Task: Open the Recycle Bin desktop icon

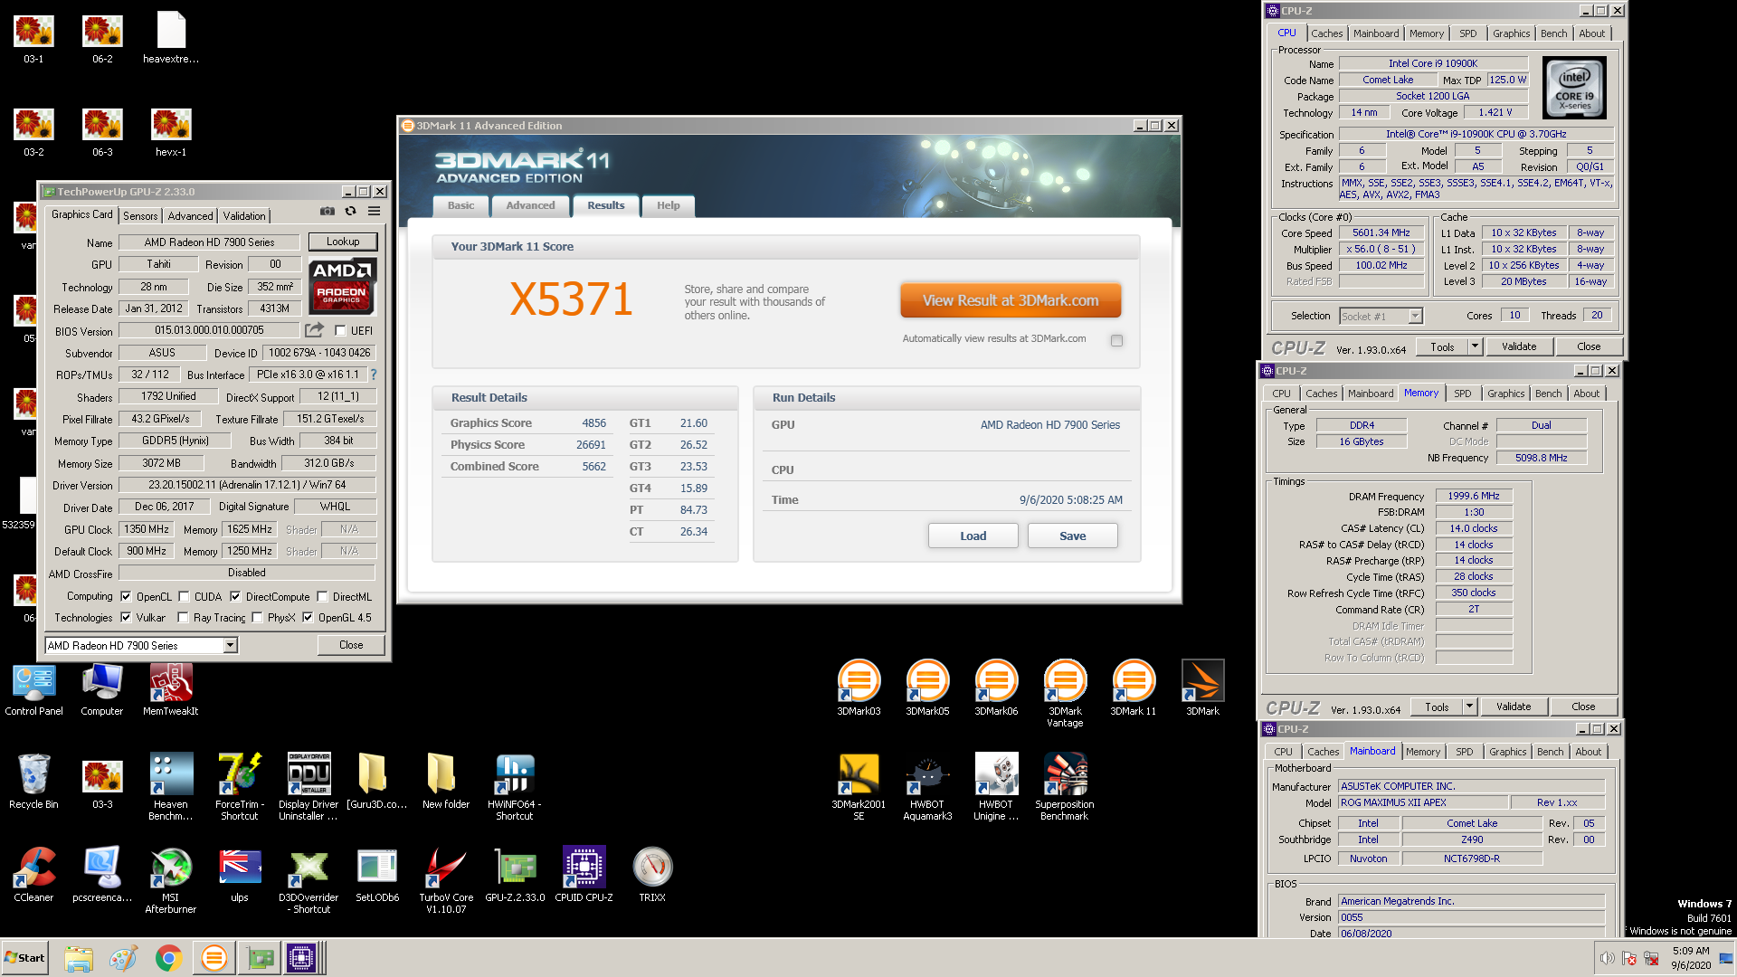Action: [33, 782]
